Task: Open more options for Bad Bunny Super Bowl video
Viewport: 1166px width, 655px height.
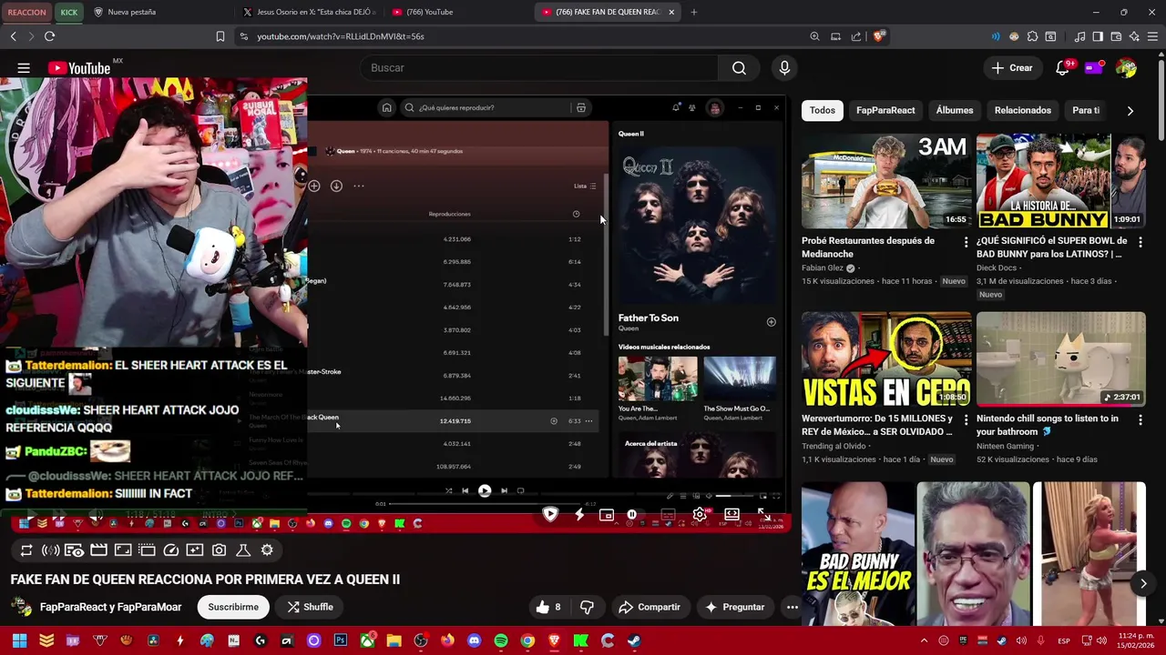Action: 1140,242
